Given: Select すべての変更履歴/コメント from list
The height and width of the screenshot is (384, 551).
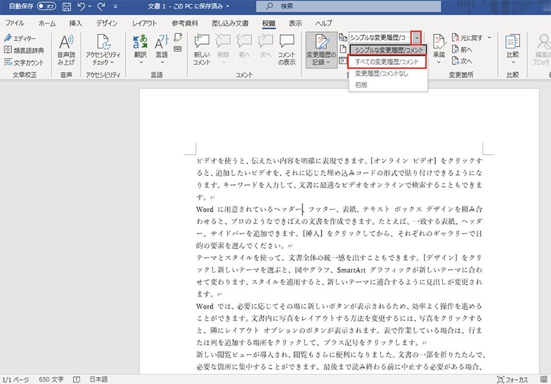Looking at the screenshot, I should pos(387,62).
